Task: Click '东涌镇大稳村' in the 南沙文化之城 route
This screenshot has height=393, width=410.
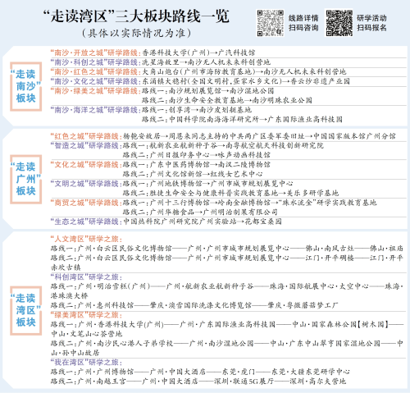Action: (165, 81)
